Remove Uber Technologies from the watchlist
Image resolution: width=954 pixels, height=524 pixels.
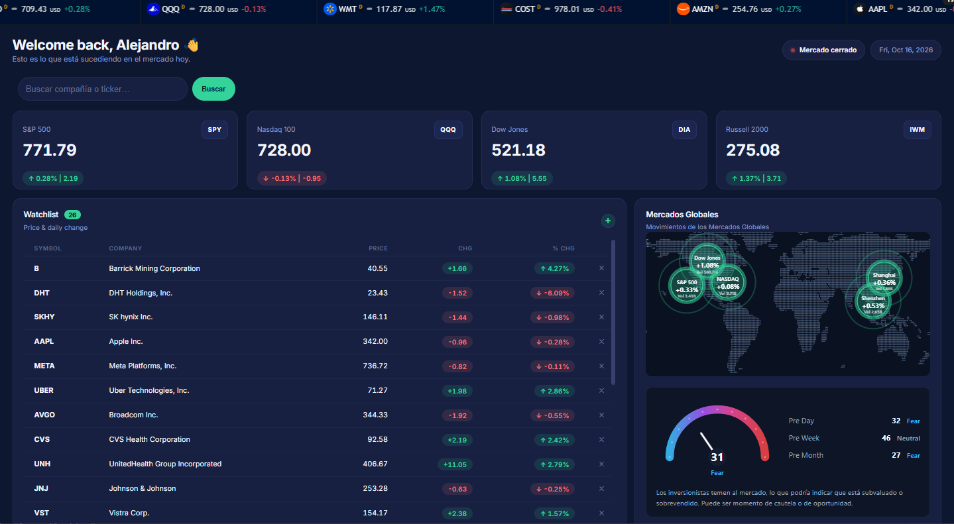click(x=601, y=390)
